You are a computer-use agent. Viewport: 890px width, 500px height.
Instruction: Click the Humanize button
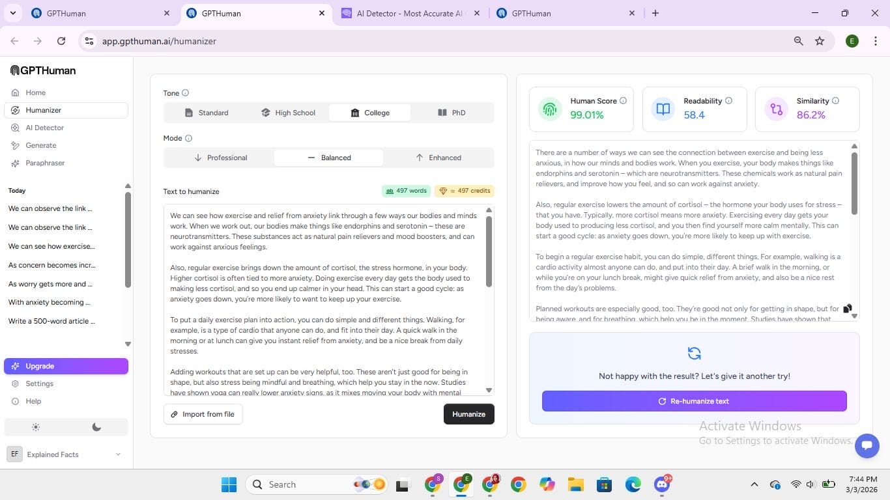coord(468,414)
